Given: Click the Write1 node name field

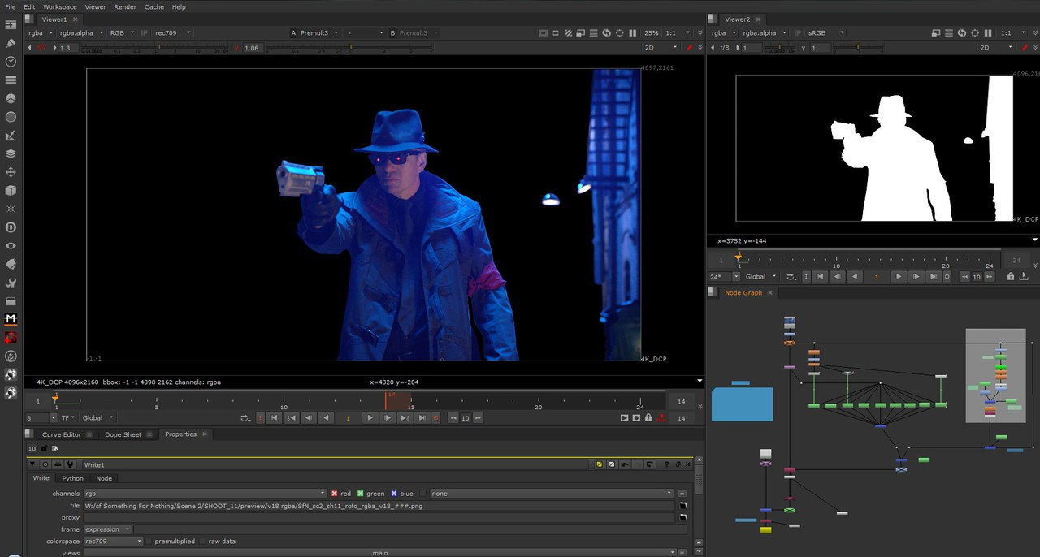Looking at the screenshot, I should pyautogui.click(x=335, y=464).
